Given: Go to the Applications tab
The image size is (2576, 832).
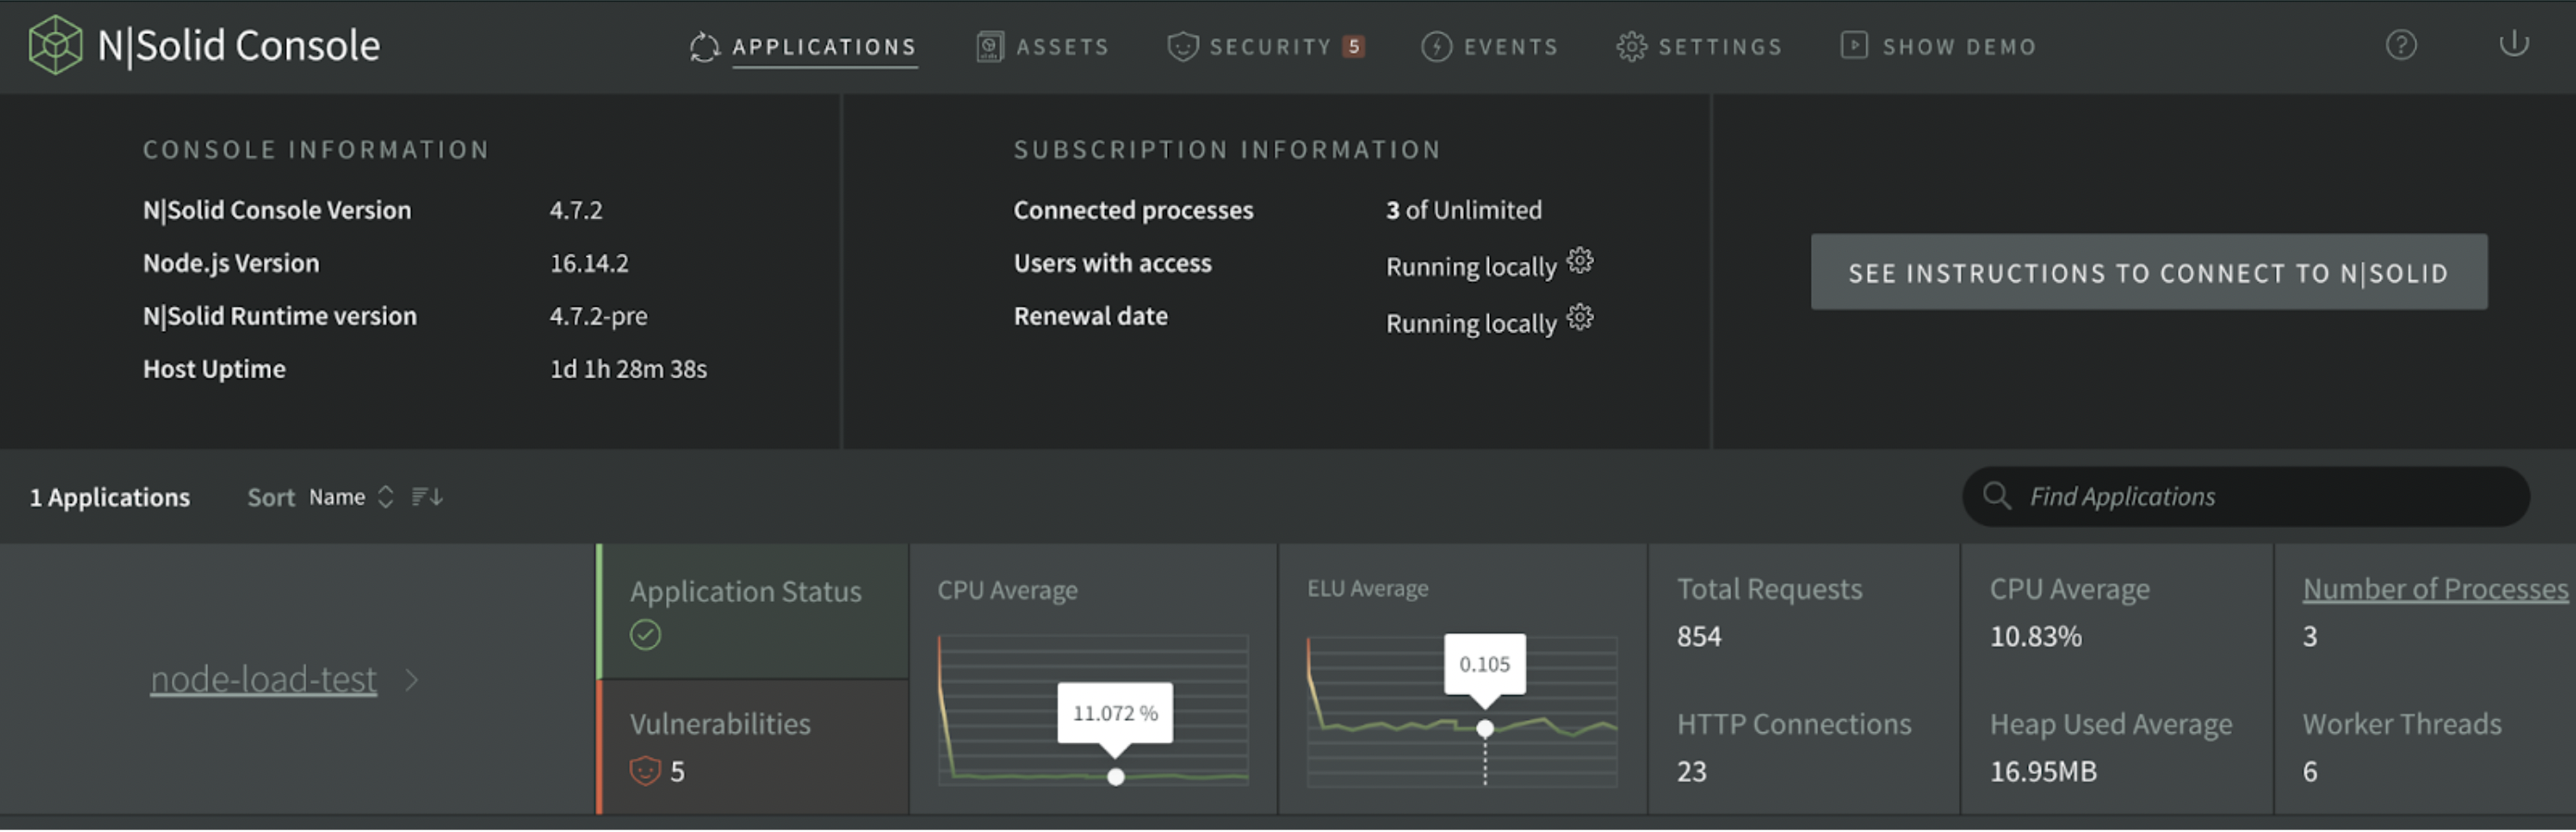Looking at the screenshot, I should coord(825,47).
